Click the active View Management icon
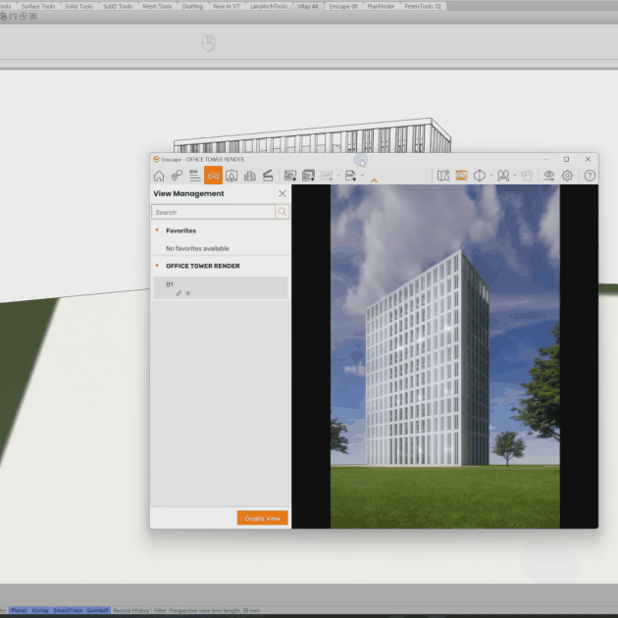This screenshot has width=618, height=618. click(x=213, y=176)
